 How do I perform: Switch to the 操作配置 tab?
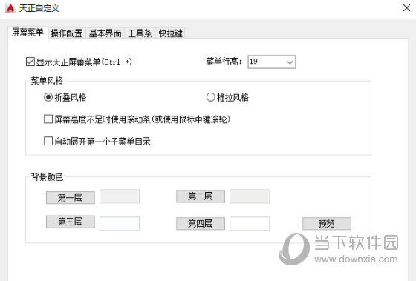(66, 33)
